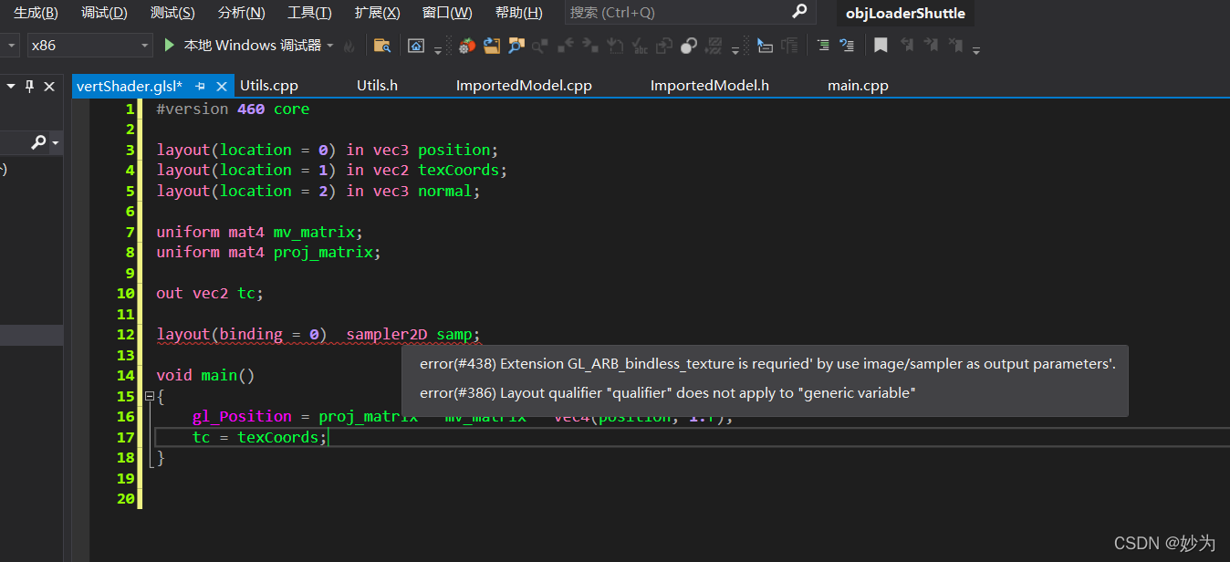Switch to the Utils.cpp tab
This screenshot has height=562, width=1230.
[269, 86]
